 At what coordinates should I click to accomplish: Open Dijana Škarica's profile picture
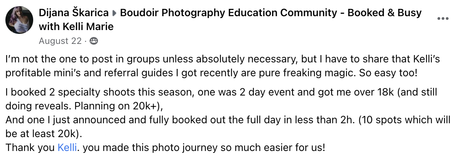pos(19,20)
